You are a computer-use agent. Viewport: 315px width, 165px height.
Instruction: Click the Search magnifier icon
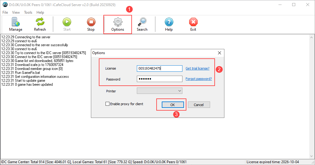click(142, 22)
